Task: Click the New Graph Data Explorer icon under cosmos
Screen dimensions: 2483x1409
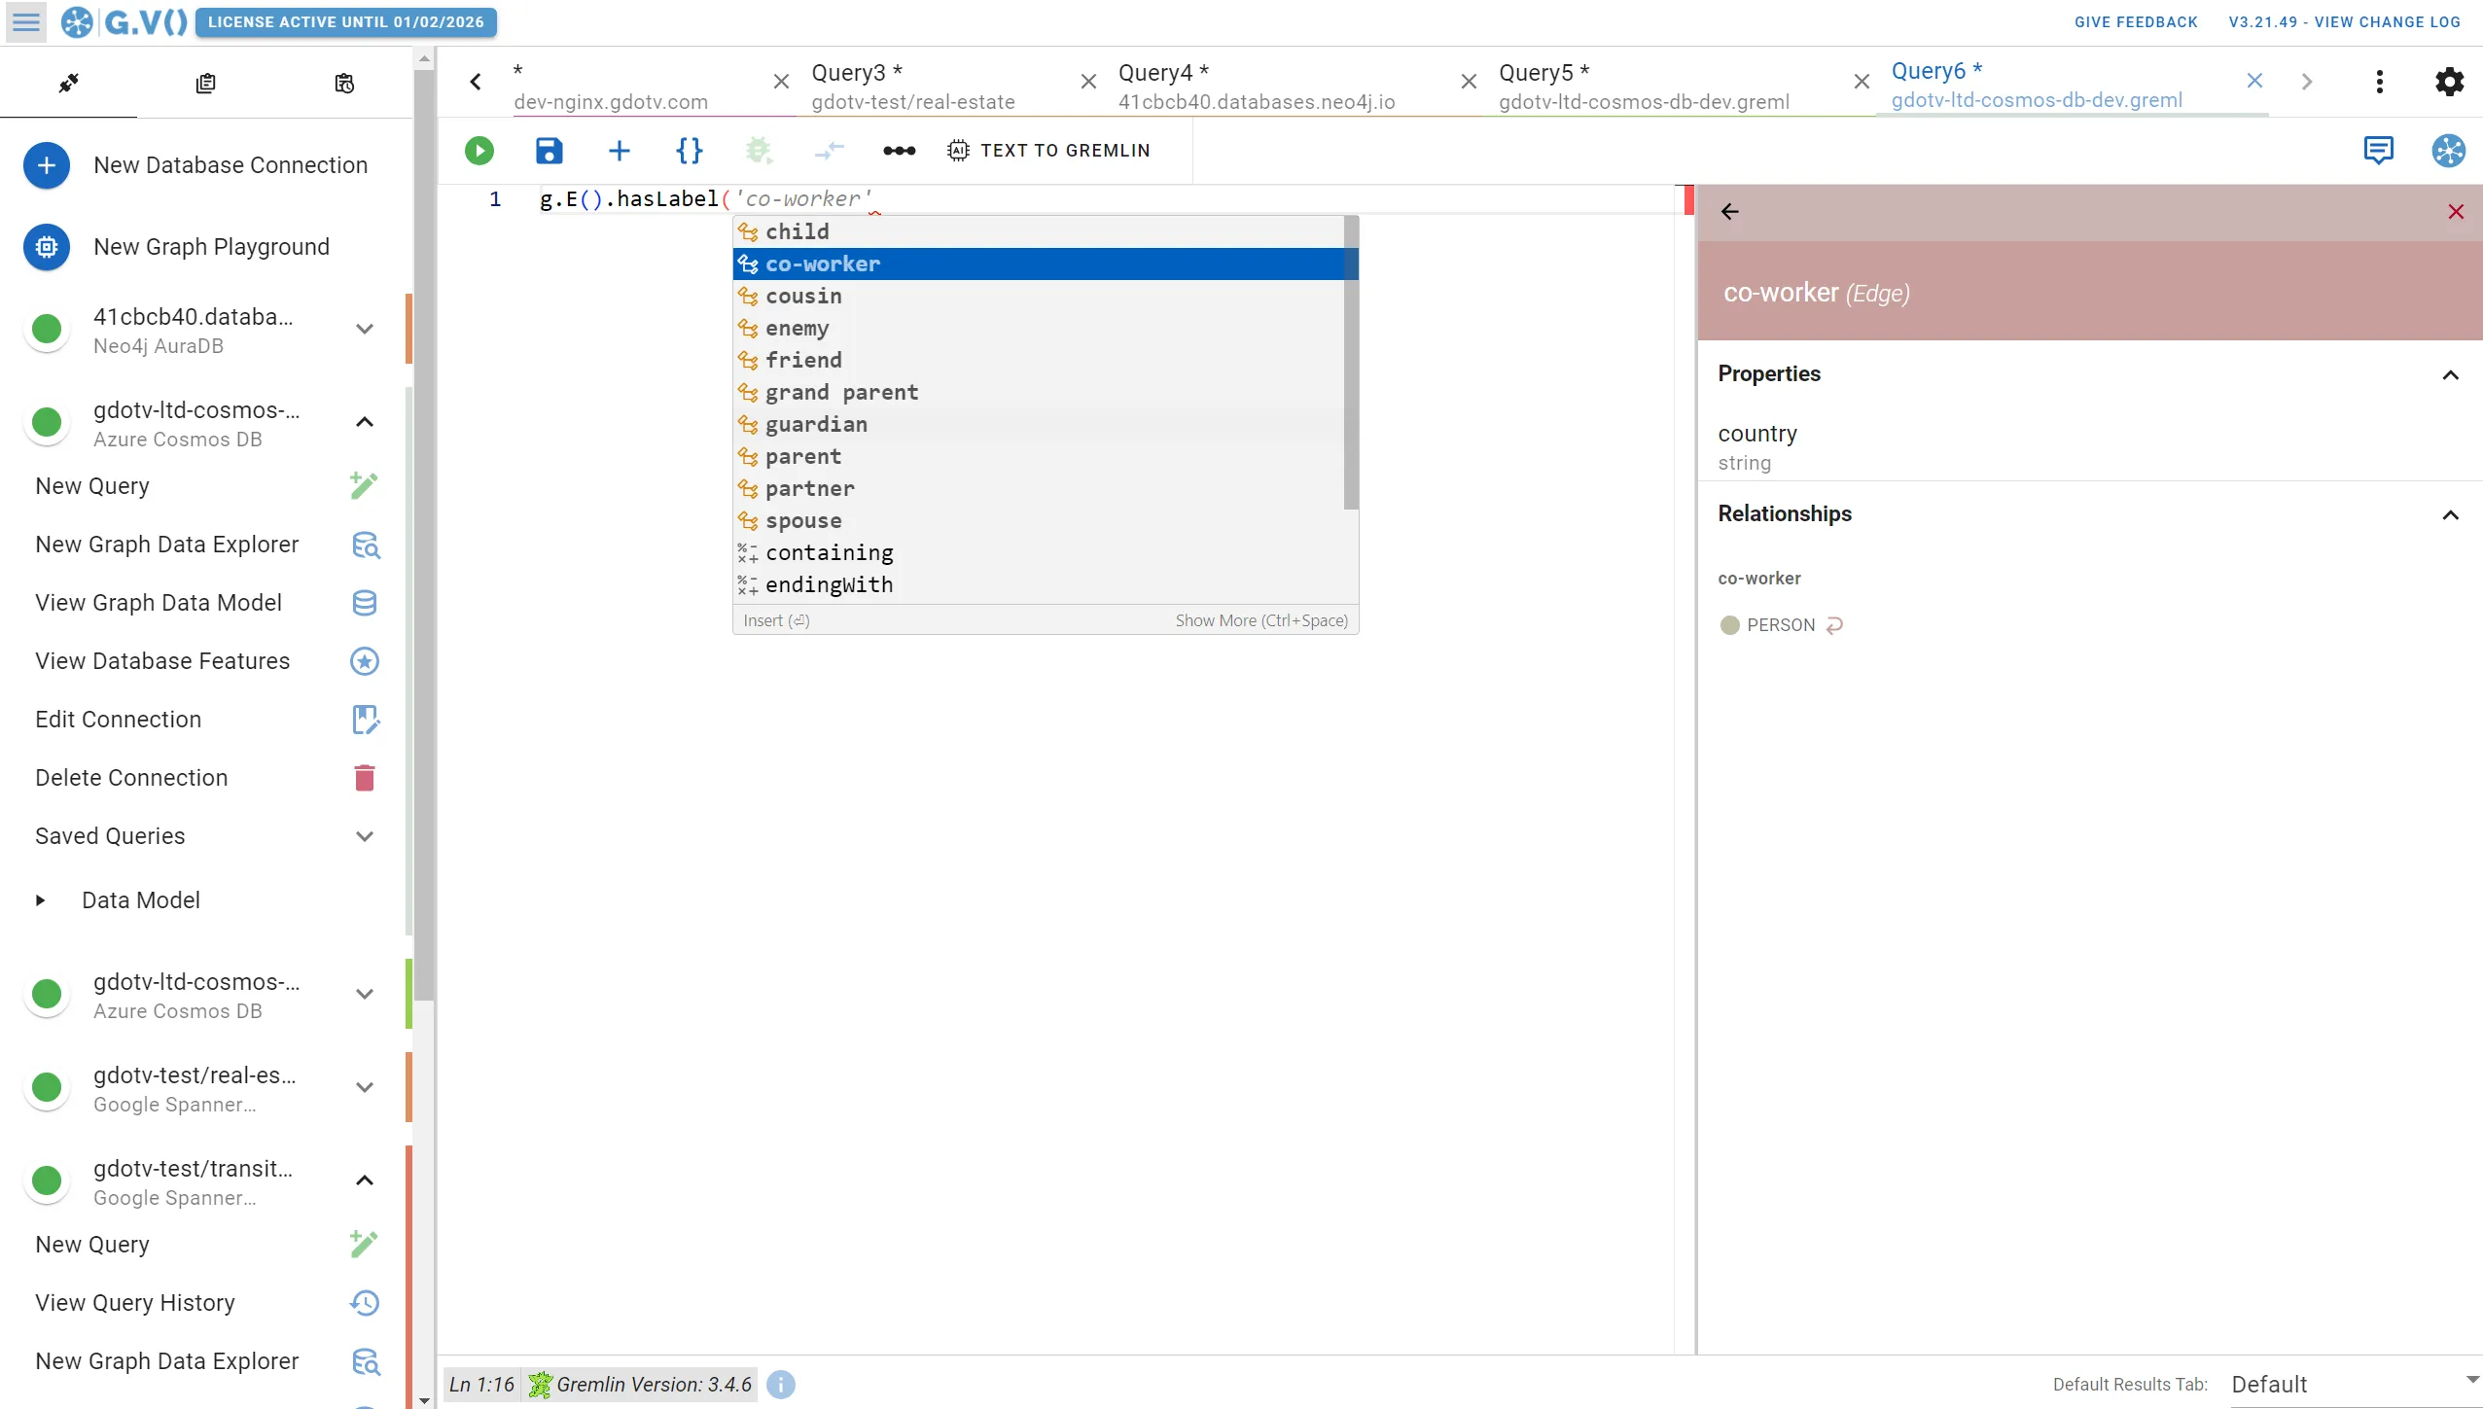Action: pos(365,545)
